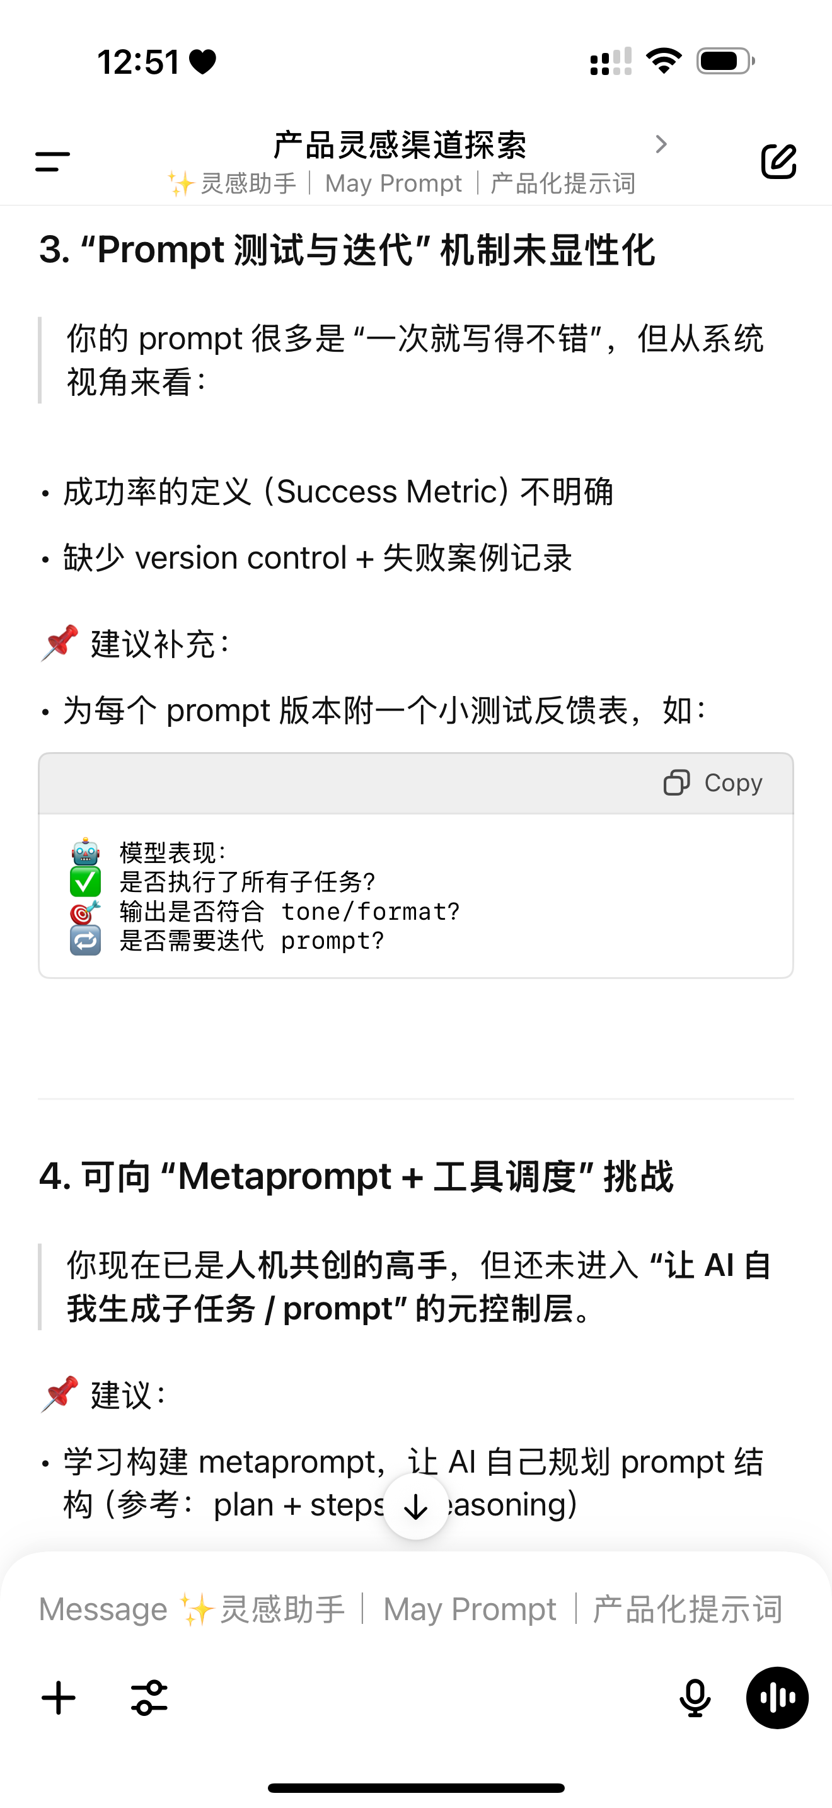
Task: Tap the code block text 模型表现
Action: [173, 853]
